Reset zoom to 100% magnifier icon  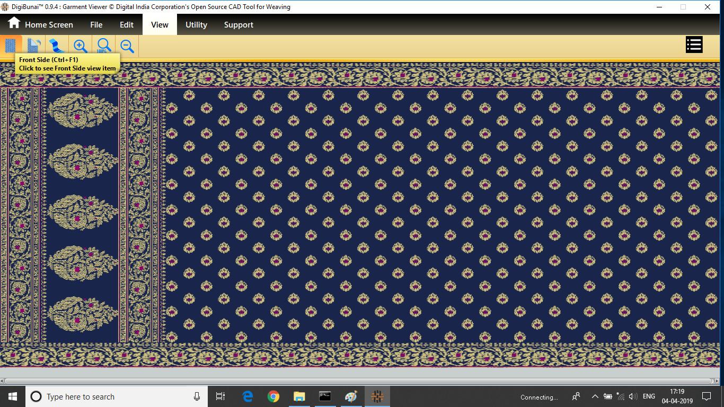pos(104,46)
